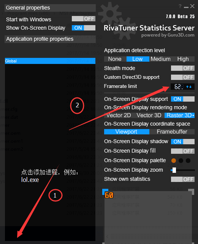Click the Application profile properties header
This screenshot has width=198, height=244.
[x=50, y=39]
